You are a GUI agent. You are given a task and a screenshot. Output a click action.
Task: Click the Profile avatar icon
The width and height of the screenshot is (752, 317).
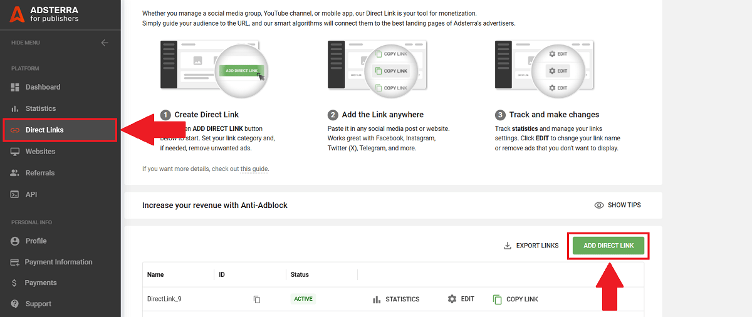coord(15,241)
